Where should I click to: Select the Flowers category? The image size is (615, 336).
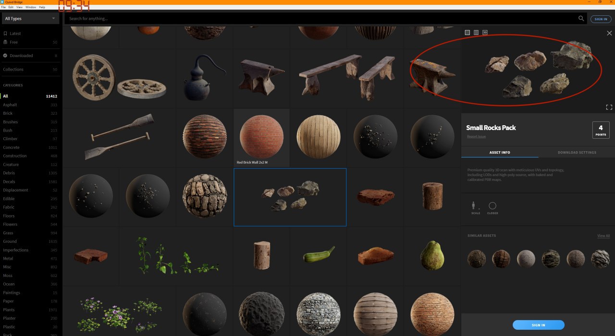[x=30, y=224]
